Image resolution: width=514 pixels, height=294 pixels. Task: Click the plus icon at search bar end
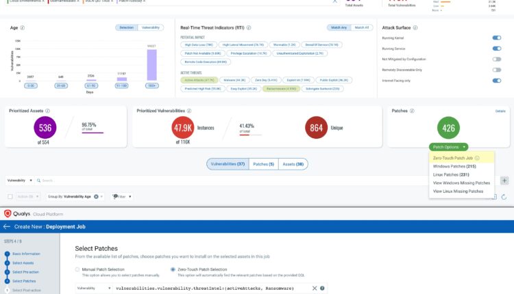(504, 181)
